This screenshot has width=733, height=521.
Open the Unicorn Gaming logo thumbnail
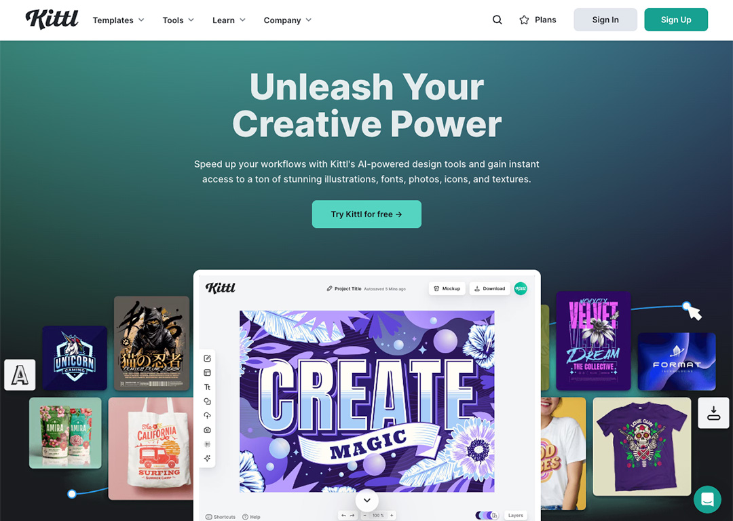point(75,358)
